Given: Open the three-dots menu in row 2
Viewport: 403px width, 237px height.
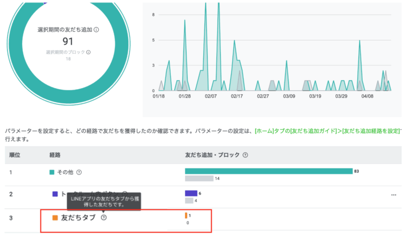Looking at the screenshot, I should click(x=393, y=195).
